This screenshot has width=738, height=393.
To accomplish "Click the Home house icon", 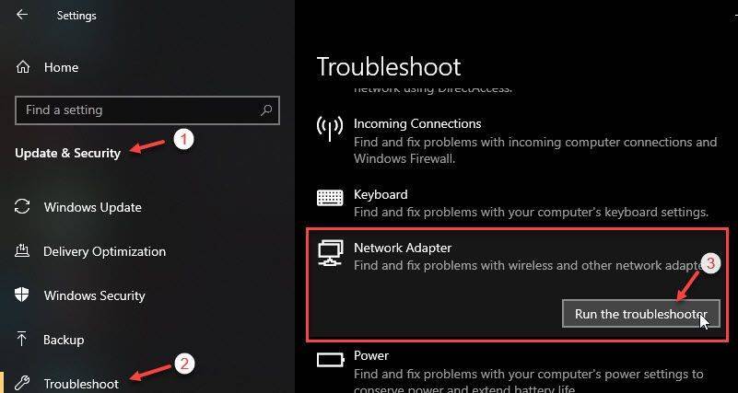I will (x=23, y=67).
